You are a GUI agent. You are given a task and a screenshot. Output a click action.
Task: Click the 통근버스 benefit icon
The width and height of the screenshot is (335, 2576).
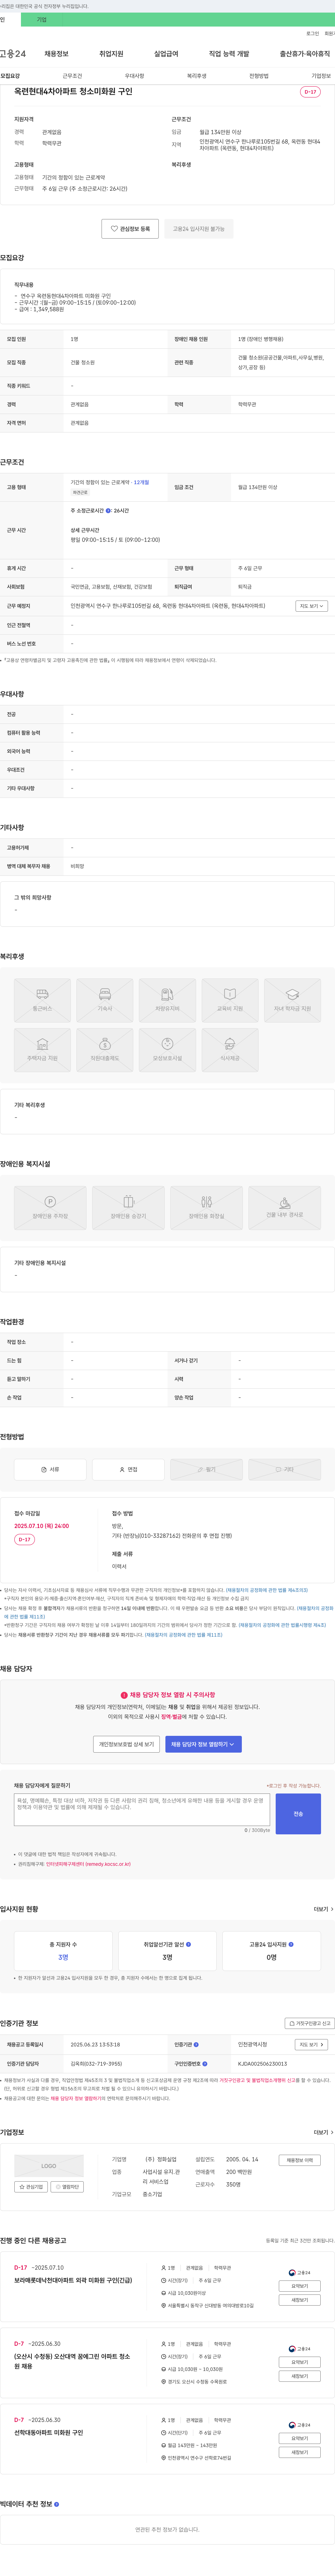click(x=42, y=1000)
